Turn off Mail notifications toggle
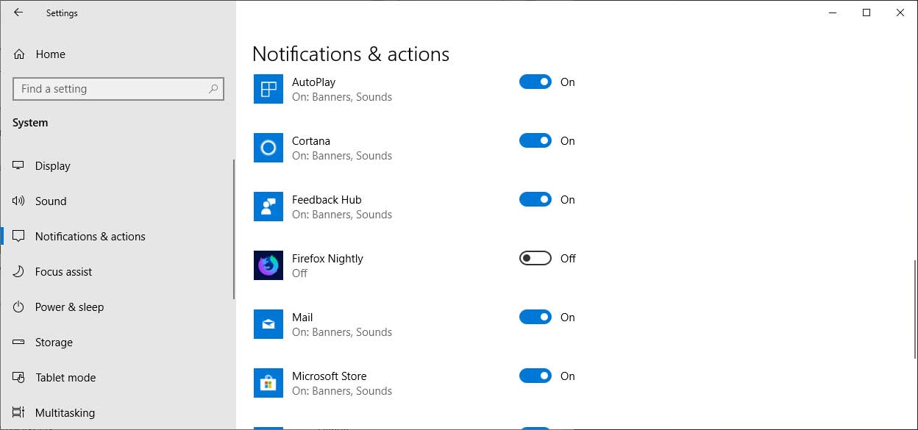Screen dimensions: 918x430 pyautogui.click(x=535, y=317)
